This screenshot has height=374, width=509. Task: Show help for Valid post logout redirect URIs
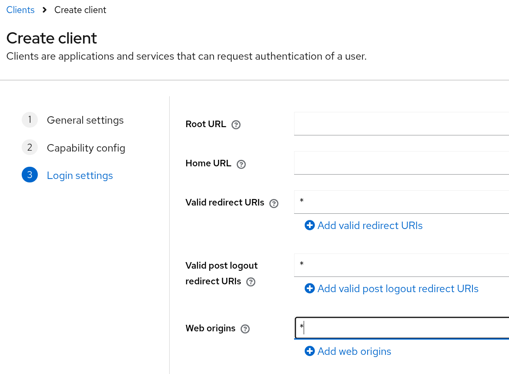(251, 282)
